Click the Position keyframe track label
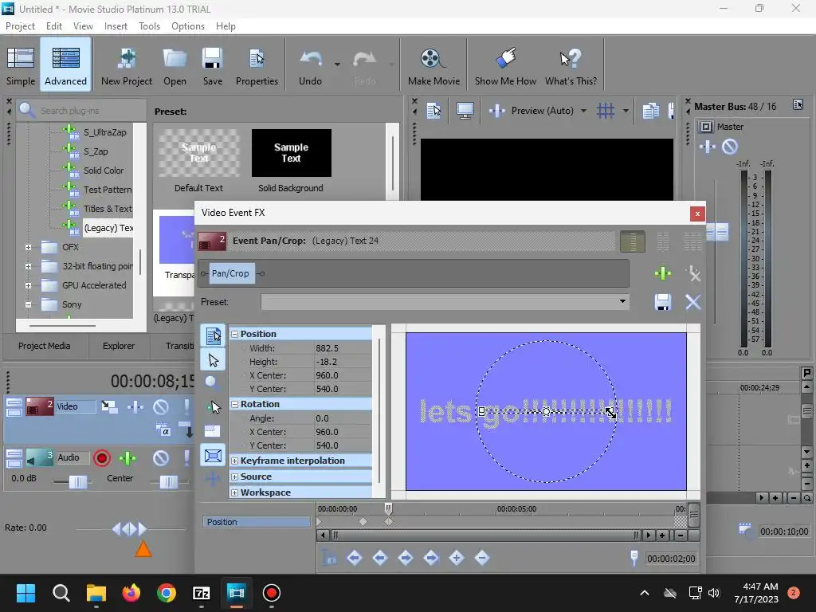The image size is (816, 612). [x=256, y=522]
